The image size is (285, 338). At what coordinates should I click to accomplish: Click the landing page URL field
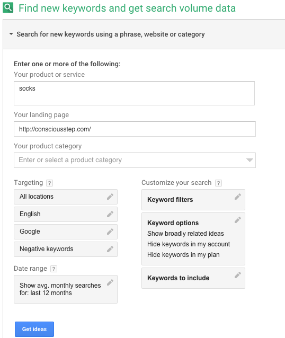135,129
